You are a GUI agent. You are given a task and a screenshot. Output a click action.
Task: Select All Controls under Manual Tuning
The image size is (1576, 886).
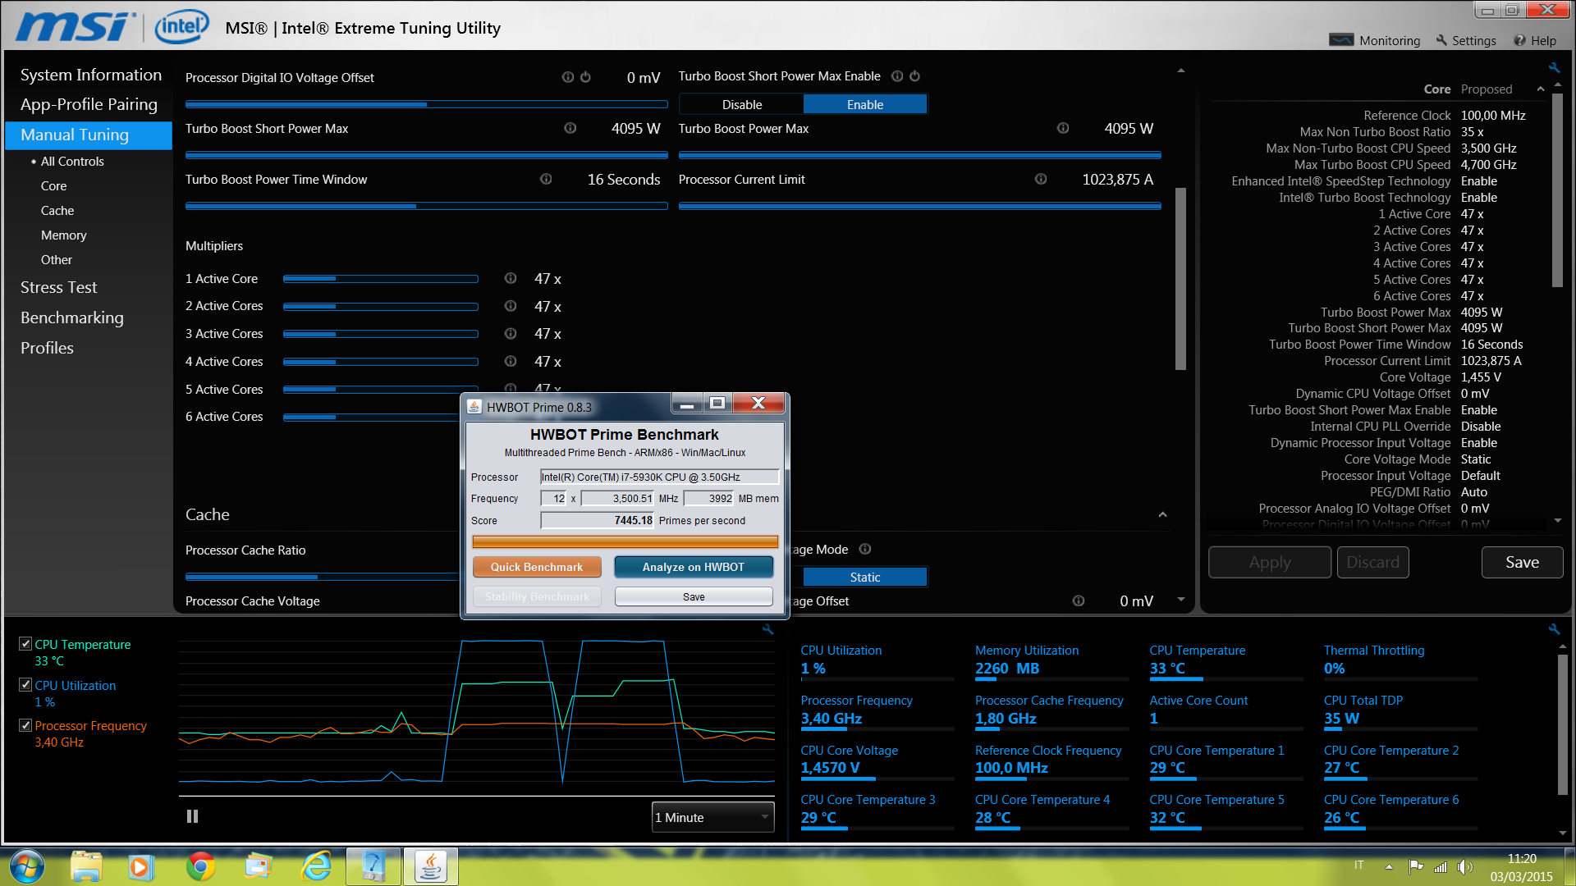72,161
